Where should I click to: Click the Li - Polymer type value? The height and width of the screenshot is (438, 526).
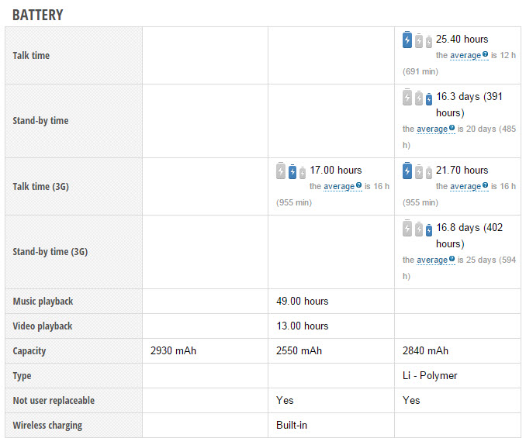[430, 375]
